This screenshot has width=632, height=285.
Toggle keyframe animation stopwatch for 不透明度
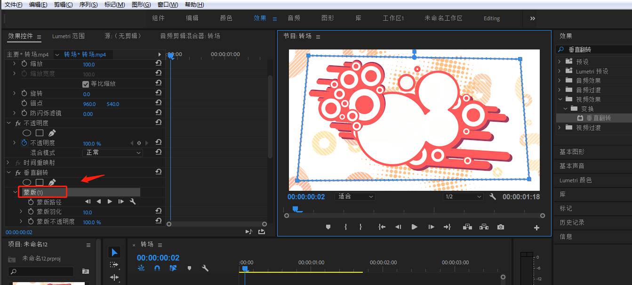[x=24, y=143]
